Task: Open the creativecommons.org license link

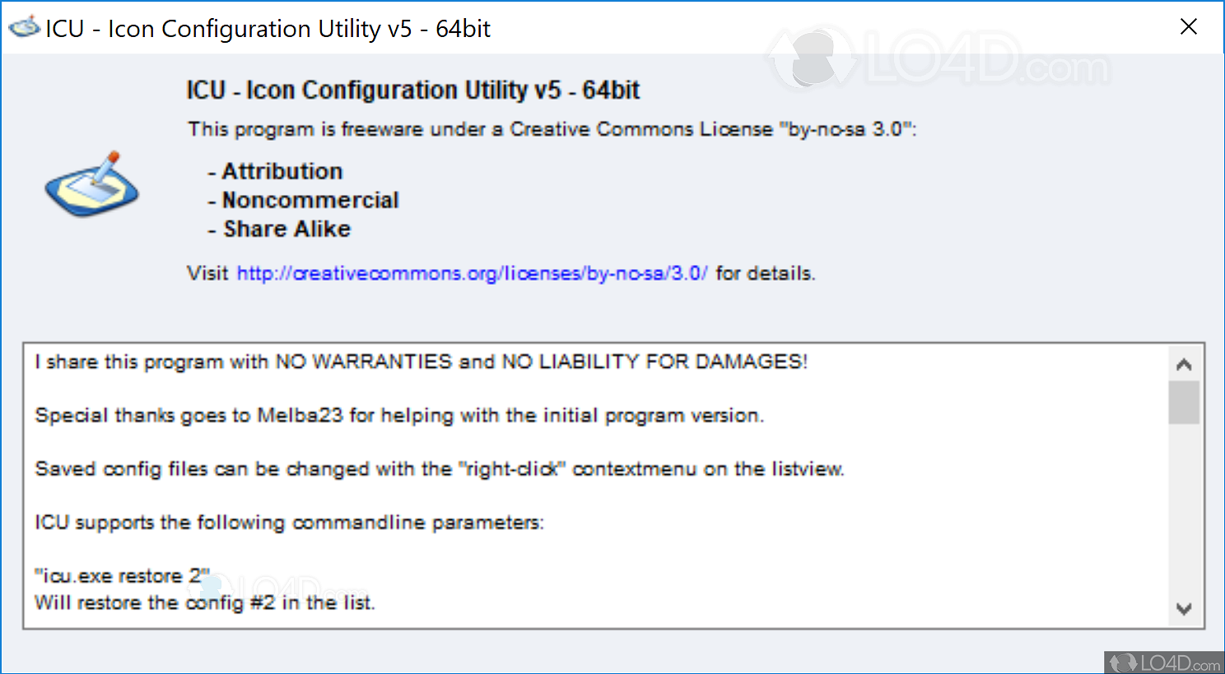Action: point(472,273)
